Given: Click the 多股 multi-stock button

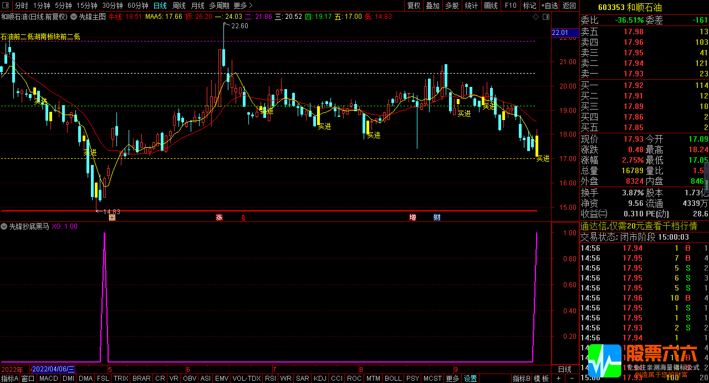Looking at the screenshot, I should 452,6.
